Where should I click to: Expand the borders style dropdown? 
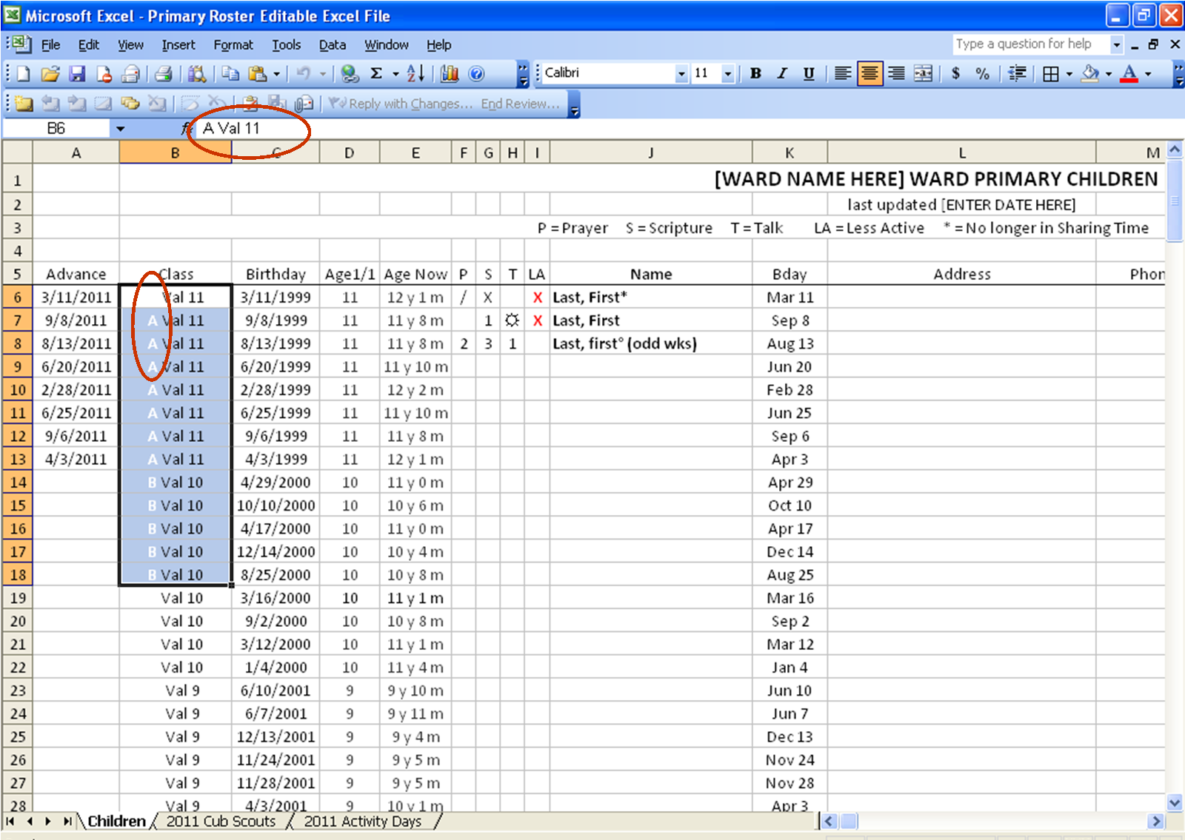[x=1068, y=73]
